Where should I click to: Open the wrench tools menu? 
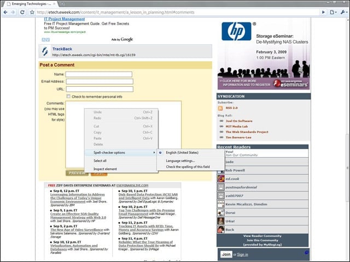point(344,12)
